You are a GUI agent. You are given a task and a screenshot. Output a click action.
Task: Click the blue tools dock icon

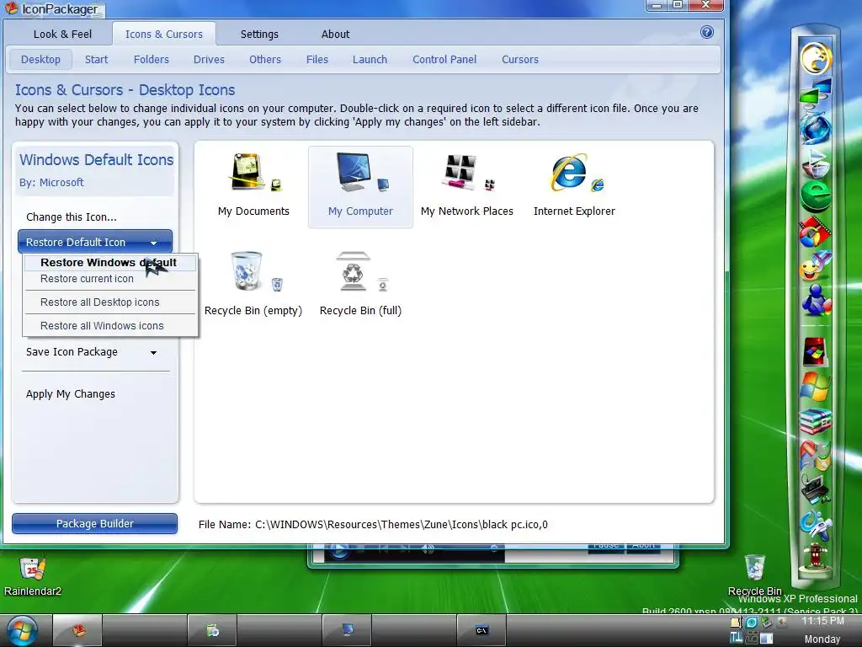[815, 524]
